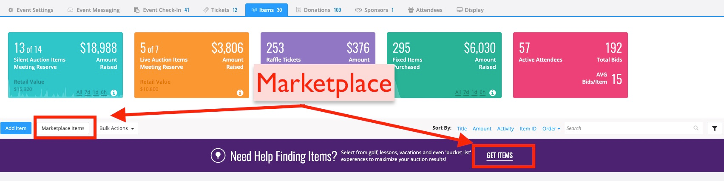Click the item Search input field
The width and height of the screenshot is (724, 181).
coord(628,128)
